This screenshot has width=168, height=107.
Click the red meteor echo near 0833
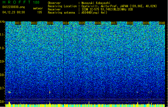tap(50, 92)
